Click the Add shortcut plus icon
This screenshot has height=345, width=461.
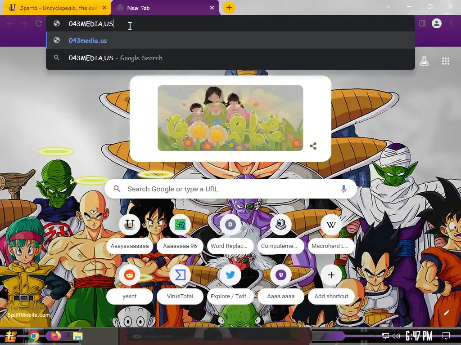[331, 275]
